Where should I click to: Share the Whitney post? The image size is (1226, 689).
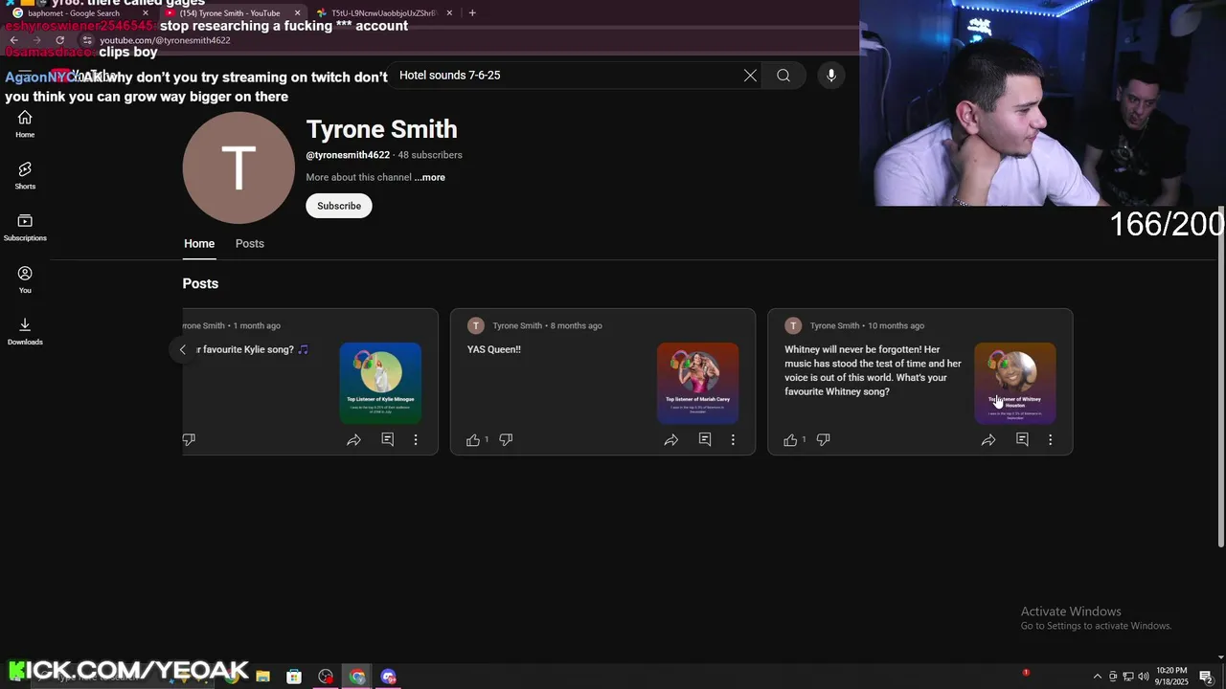pyautogui.click(x=988, y=439)
